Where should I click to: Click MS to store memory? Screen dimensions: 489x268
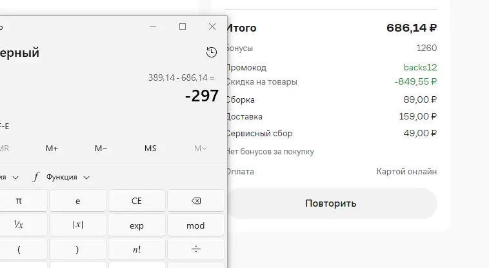(x=150, y=149)
